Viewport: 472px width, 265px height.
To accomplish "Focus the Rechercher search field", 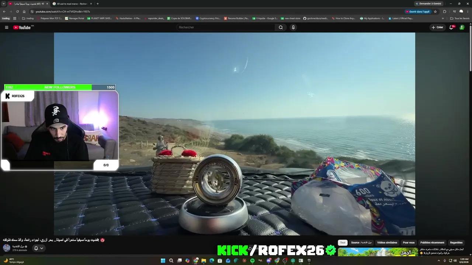I will tap(226, 27).
